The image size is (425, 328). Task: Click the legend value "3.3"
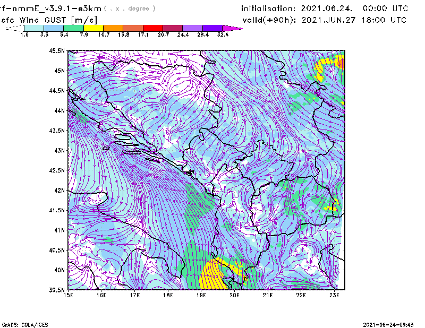44,34
